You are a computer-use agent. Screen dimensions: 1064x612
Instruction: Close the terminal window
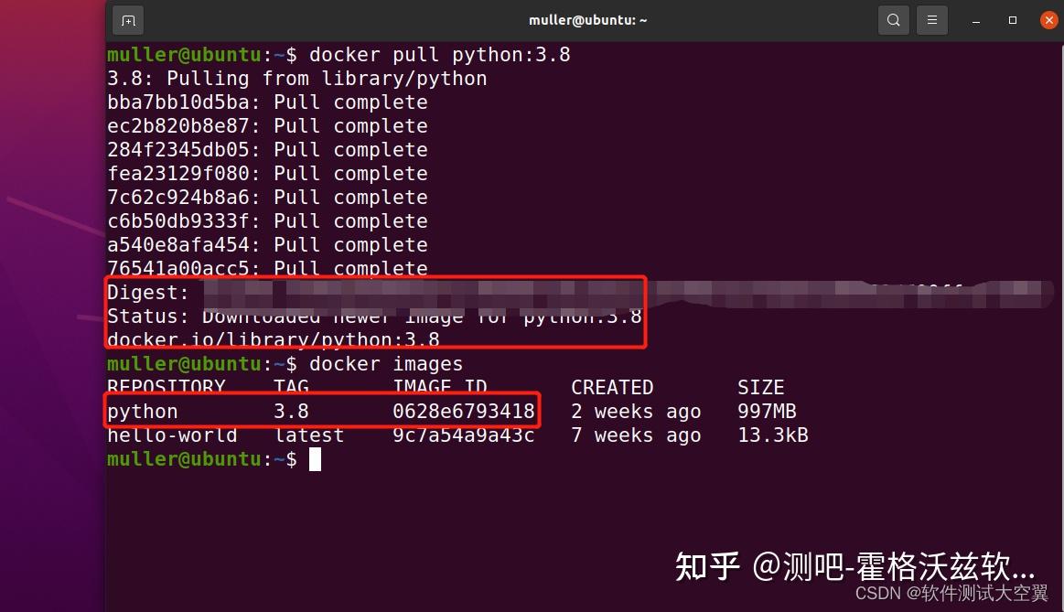(x=1048, y=19)
